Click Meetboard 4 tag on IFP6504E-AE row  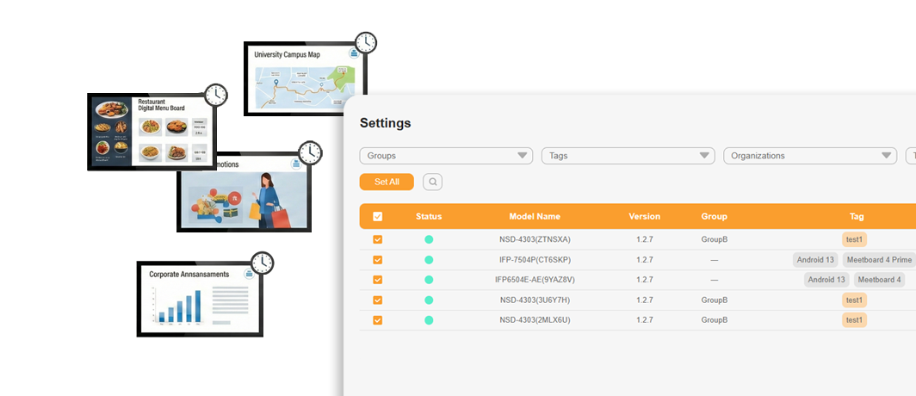[879, 280]
